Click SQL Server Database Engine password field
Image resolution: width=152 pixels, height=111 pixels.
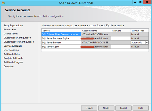(x=121, y=39)
